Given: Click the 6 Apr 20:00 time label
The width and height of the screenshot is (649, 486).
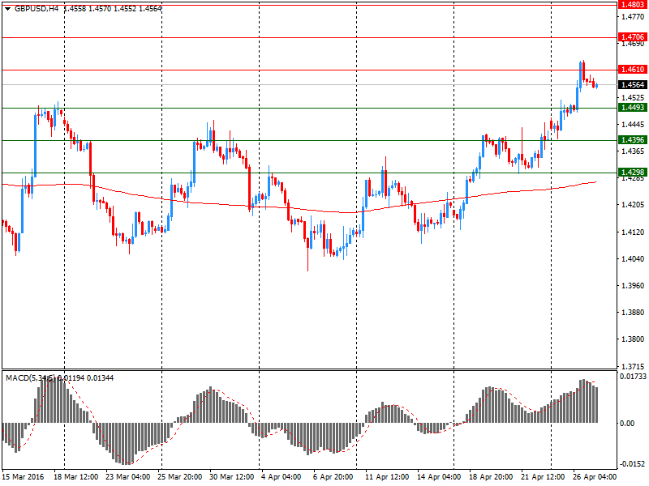Looking at the screenshot, I should [333, 477].
